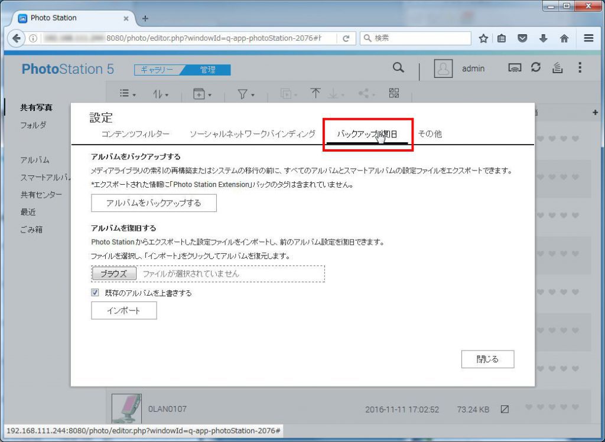Open the add-to-album dropdown

pos(202,94)
